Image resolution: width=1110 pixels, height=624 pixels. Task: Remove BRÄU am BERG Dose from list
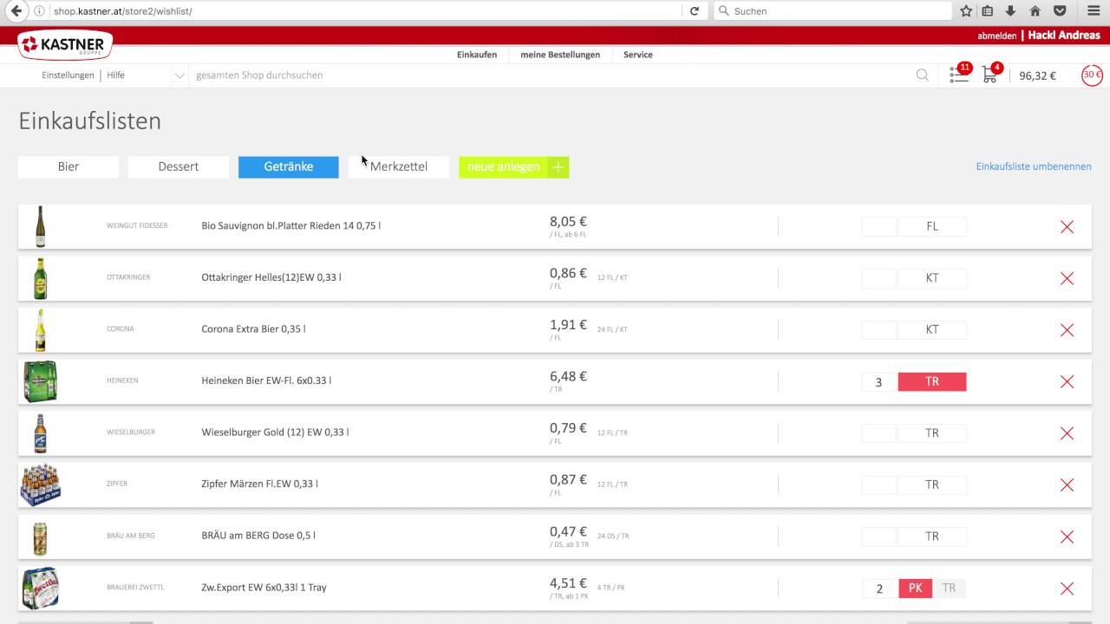pos(1067,536)
